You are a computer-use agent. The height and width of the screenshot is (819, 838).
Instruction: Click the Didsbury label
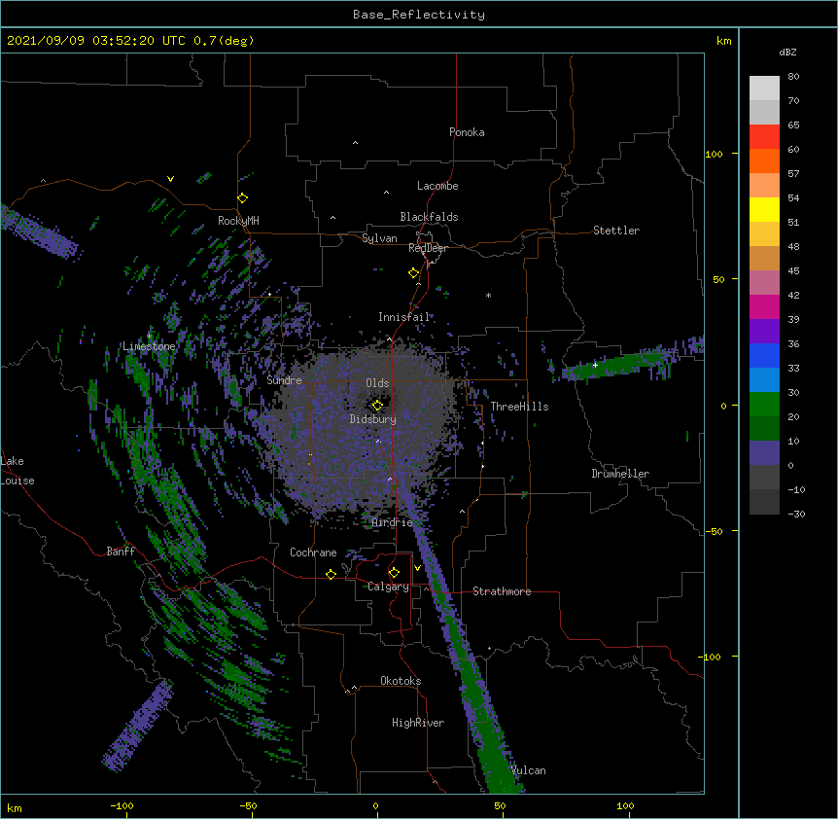pos(373,419)
